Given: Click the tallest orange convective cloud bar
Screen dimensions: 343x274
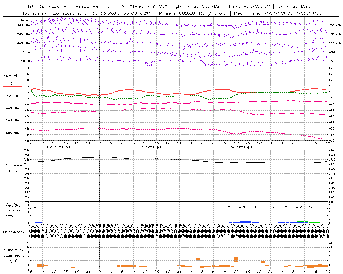Looking at the screenshot, I should (236, 260).
